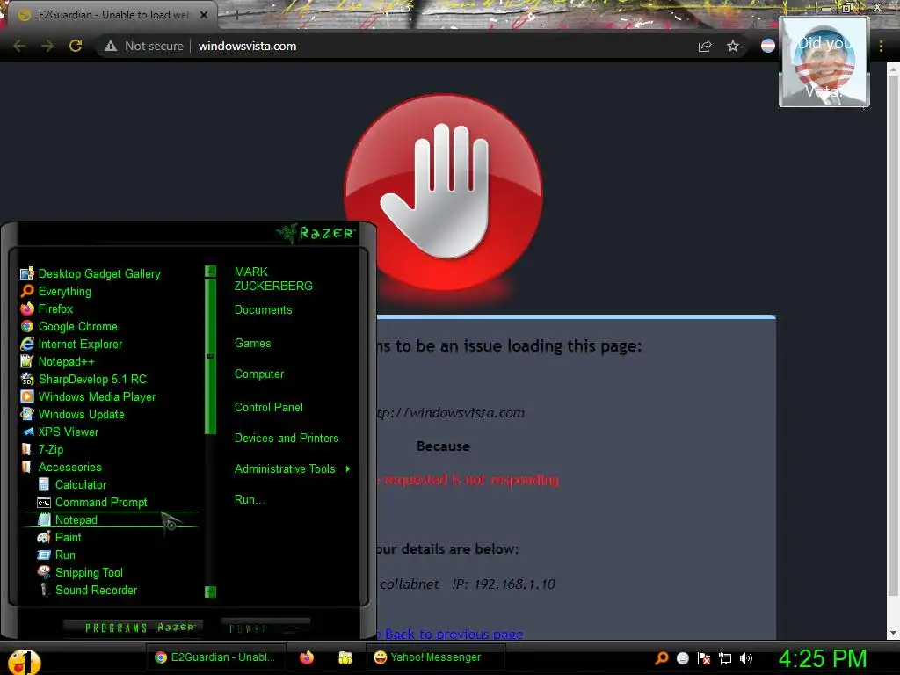Launch Everything search program
This screenshot has width=900, height=675.
coord(56,292)
